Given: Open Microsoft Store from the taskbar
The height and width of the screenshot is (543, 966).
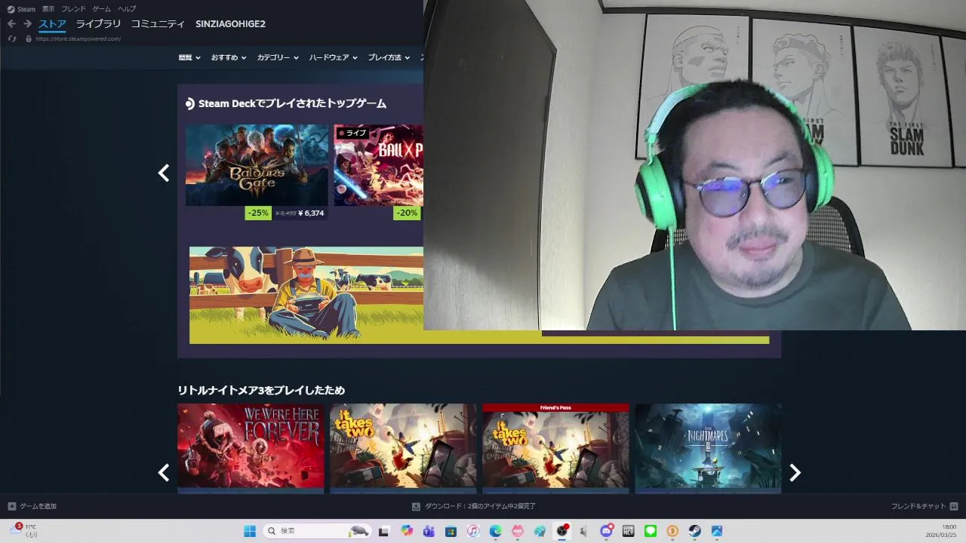Looking at the screenshot, I should click(x=451, y=531).
